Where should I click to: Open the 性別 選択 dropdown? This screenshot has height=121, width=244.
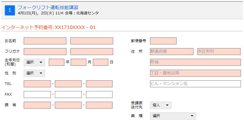34,73
